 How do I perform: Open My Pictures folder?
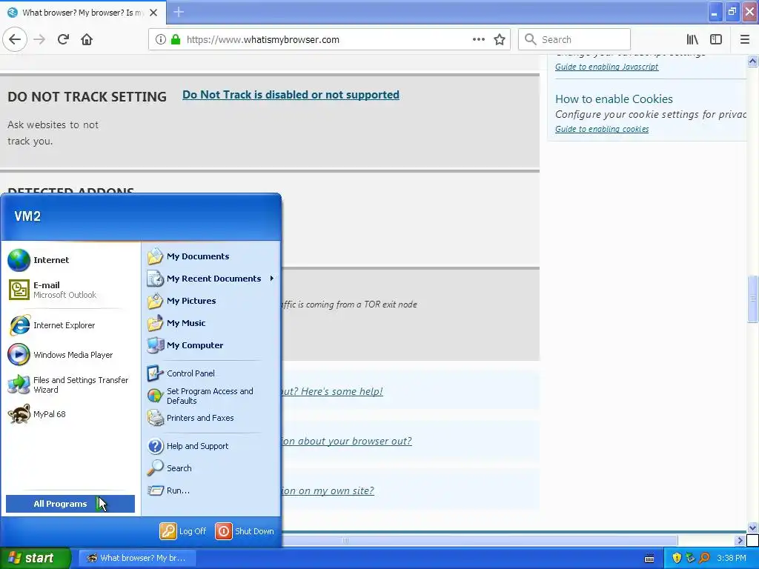pyautogui.click(x=211, y=301)
